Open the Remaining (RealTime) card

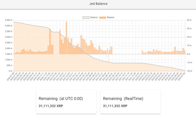click(130, 102)
